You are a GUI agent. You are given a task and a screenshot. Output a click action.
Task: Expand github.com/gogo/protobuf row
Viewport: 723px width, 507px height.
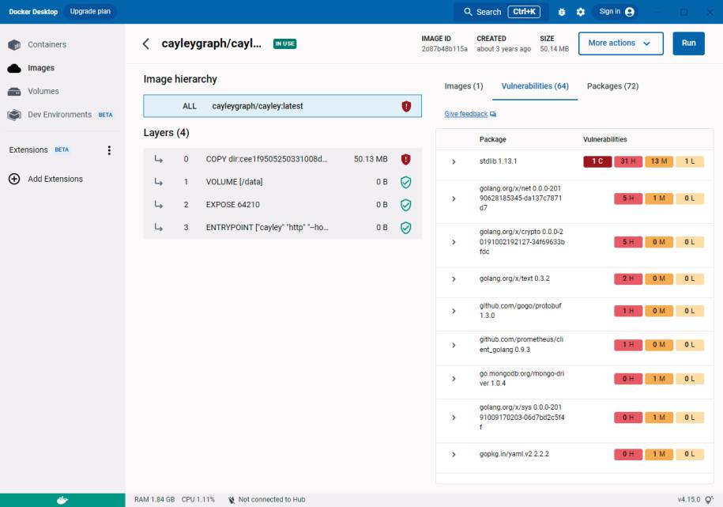pos(454,311)
